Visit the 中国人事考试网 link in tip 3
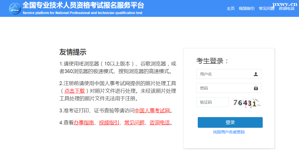 coord(152,111)
